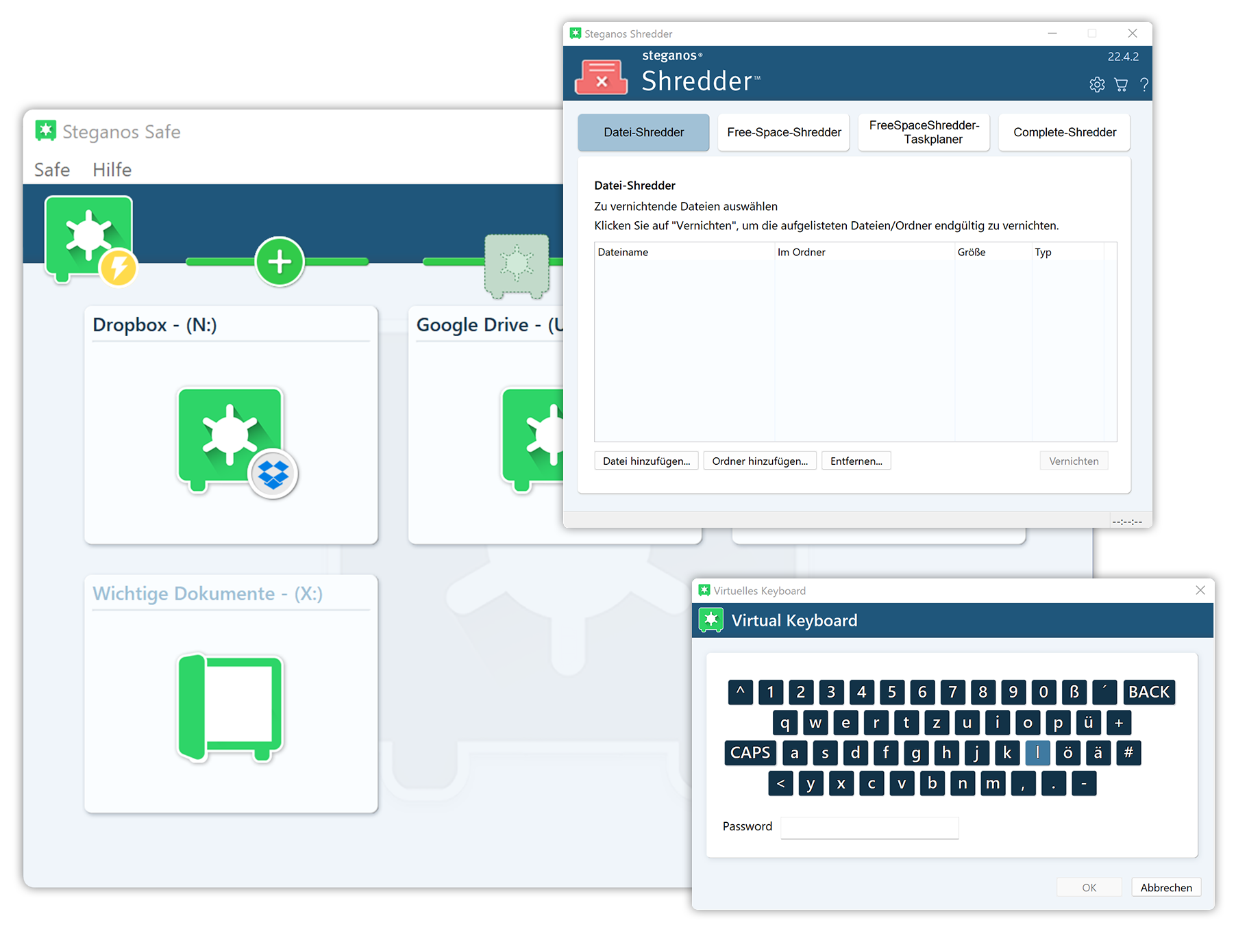Click the comma key on virtual keyboard
This screenshot has height=931, width=1236.
[1023, 783]
